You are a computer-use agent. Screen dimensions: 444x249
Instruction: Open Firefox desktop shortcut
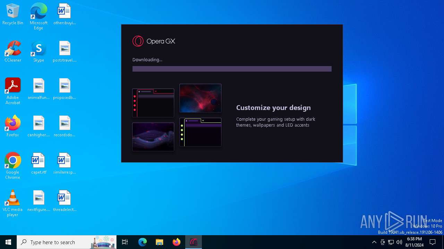click(13, 127)
